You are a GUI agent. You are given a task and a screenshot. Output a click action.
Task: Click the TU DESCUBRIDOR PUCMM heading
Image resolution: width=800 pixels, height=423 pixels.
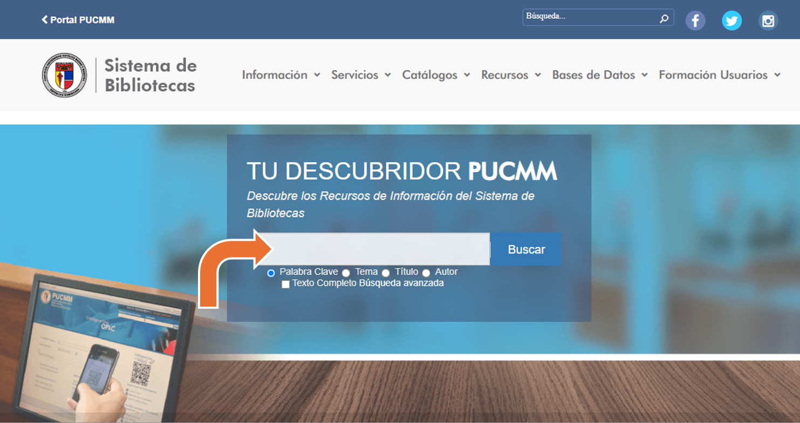402,171
